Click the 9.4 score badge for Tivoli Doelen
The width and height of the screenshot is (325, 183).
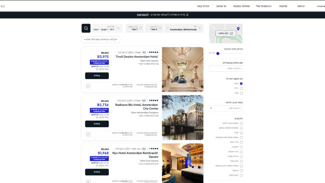pyautogui.click(x=144, y=53)
